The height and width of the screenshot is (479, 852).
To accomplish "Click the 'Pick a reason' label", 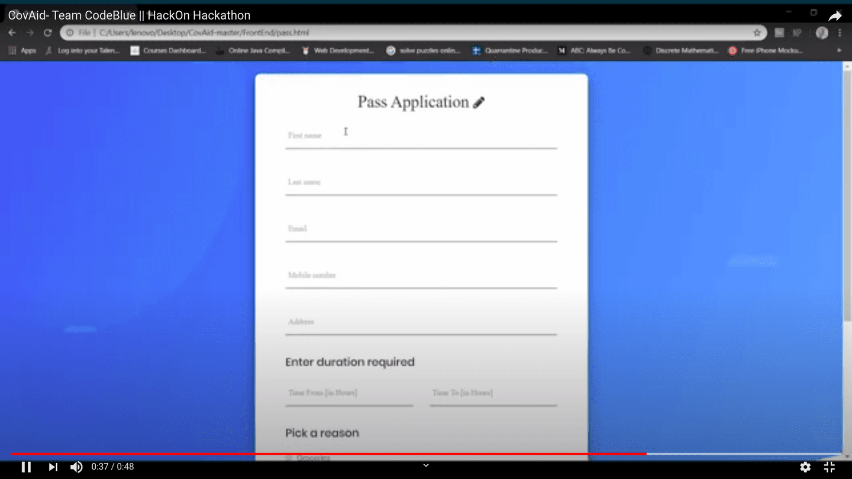I will click(x=322, y=433).
